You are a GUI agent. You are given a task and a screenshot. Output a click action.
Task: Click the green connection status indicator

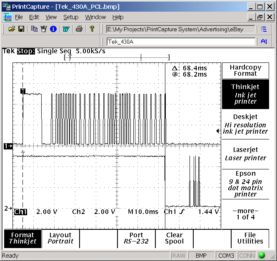click(x=262, y=255)
